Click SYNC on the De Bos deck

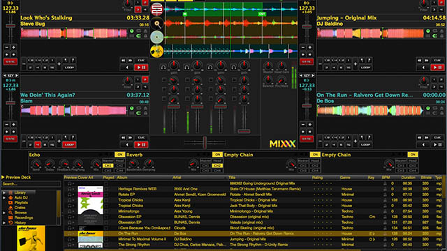(307, 139)
